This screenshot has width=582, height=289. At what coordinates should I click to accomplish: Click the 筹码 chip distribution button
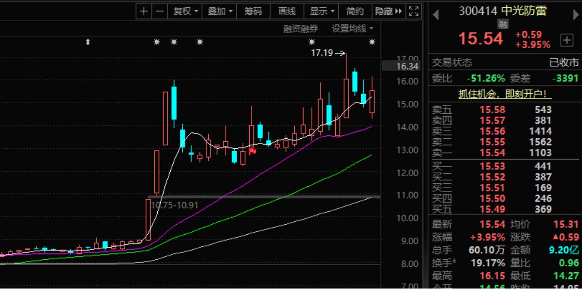(253, 12)
